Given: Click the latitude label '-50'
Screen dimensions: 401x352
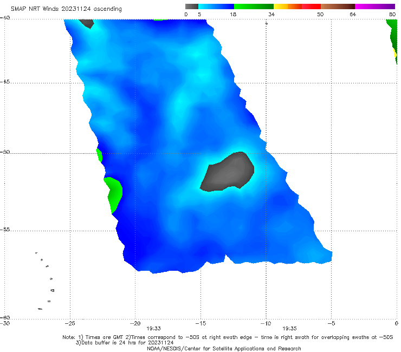Looking at the screenshot, I should click(x=5, y=152).
